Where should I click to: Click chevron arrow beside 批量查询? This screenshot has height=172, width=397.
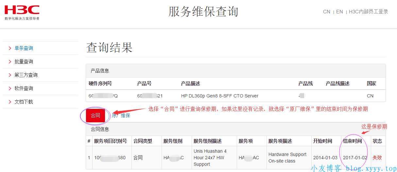click(x=10, y=61)
